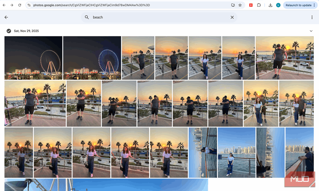
Task: Collapse the Sat, Nov 29, 2025 section chevron
Action: tap(311, 31)
